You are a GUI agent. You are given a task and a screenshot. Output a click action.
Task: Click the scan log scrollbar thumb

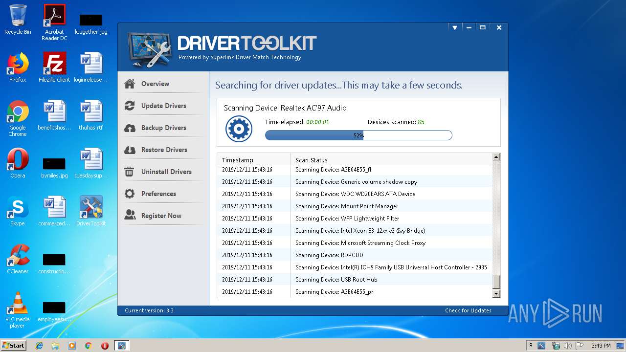tap(496, 282)
